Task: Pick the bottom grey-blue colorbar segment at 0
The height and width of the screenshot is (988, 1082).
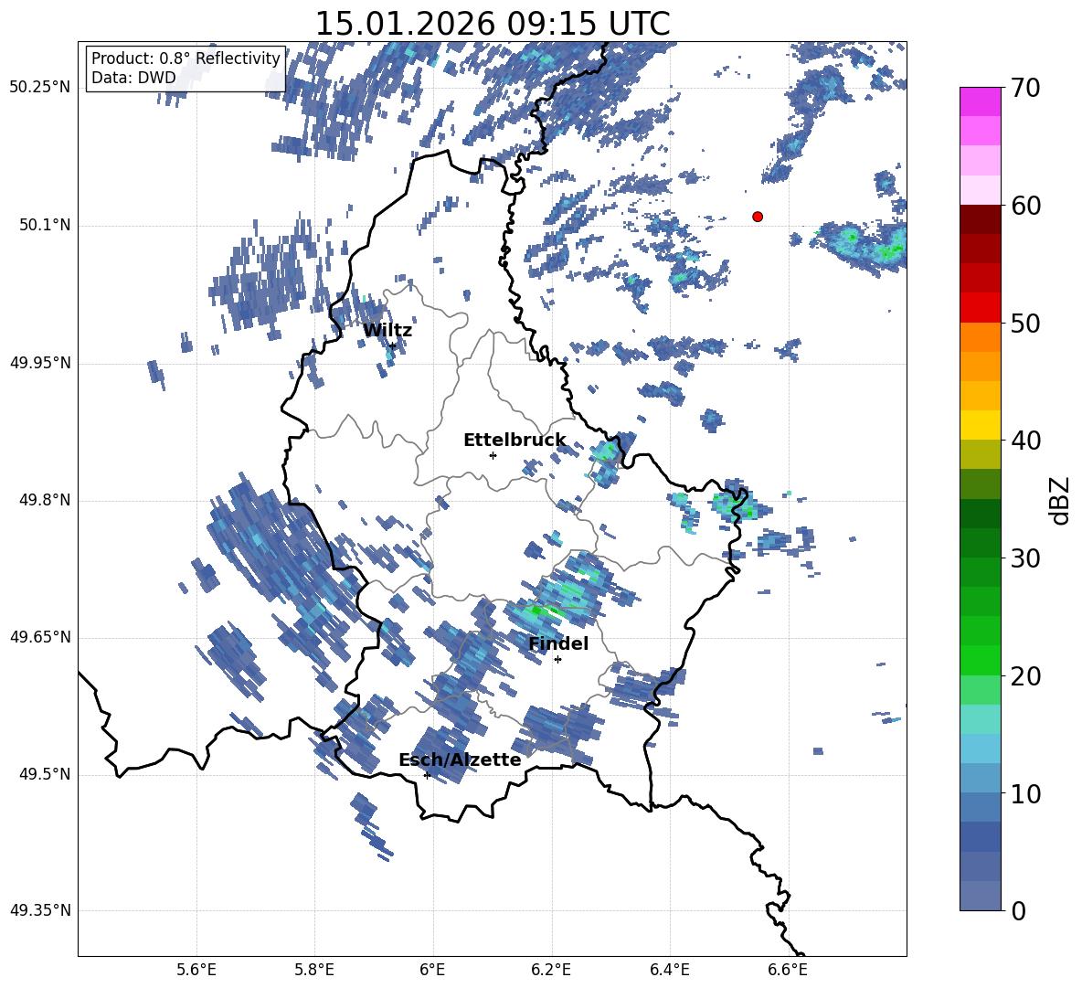Action: [980, 896]
